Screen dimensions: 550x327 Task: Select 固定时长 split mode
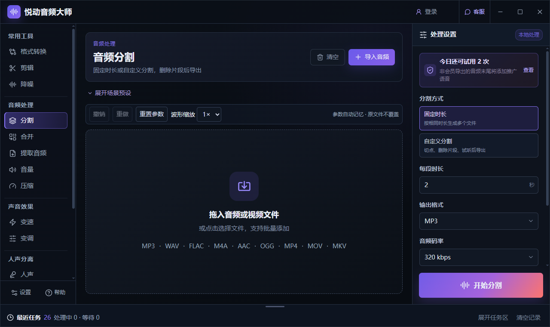click(479, 118)
